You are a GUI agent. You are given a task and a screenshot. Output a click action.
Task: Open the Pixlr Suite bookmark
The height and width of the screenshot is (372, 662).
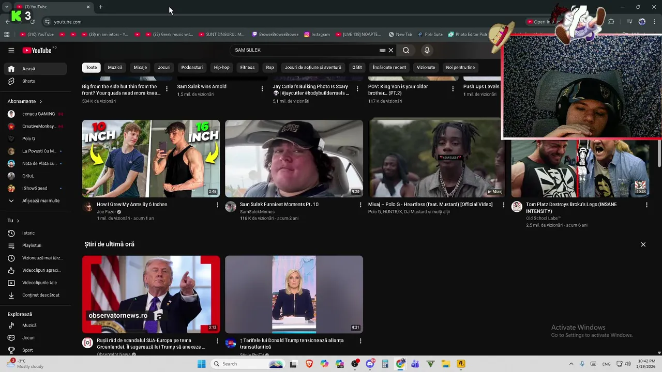tap(430, 35)
